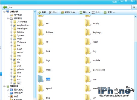137x100 pixels.
Task: Click the import toolbar icon
Action: (x=81, y=12)
